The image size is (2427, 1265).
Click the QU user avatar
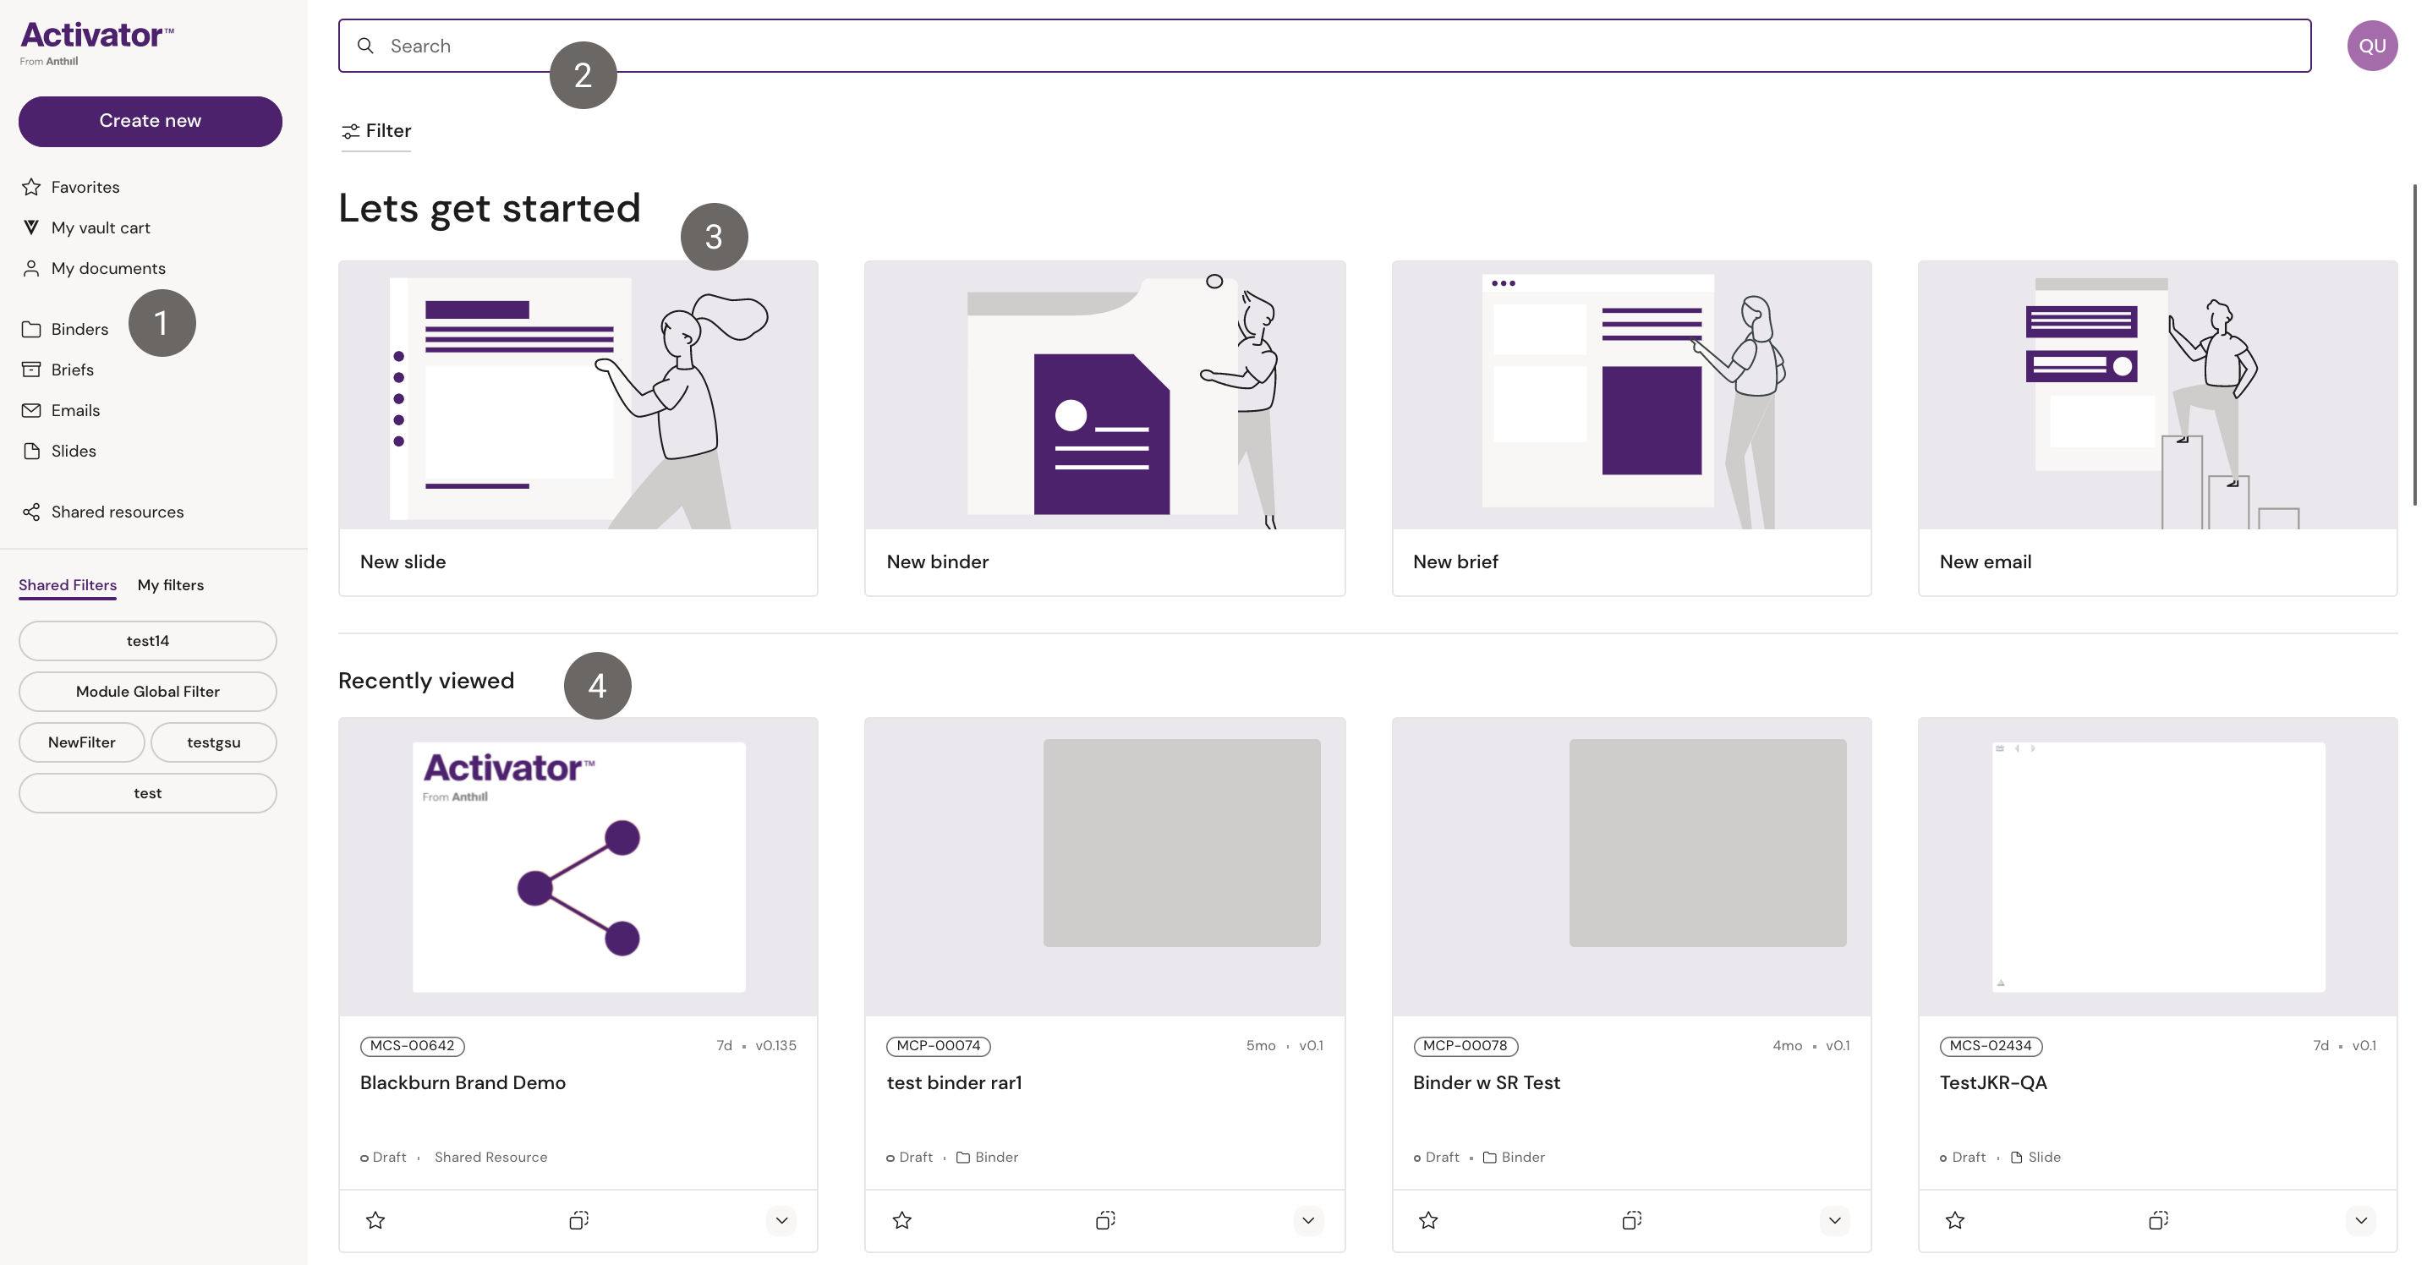tap(2371, 45)
